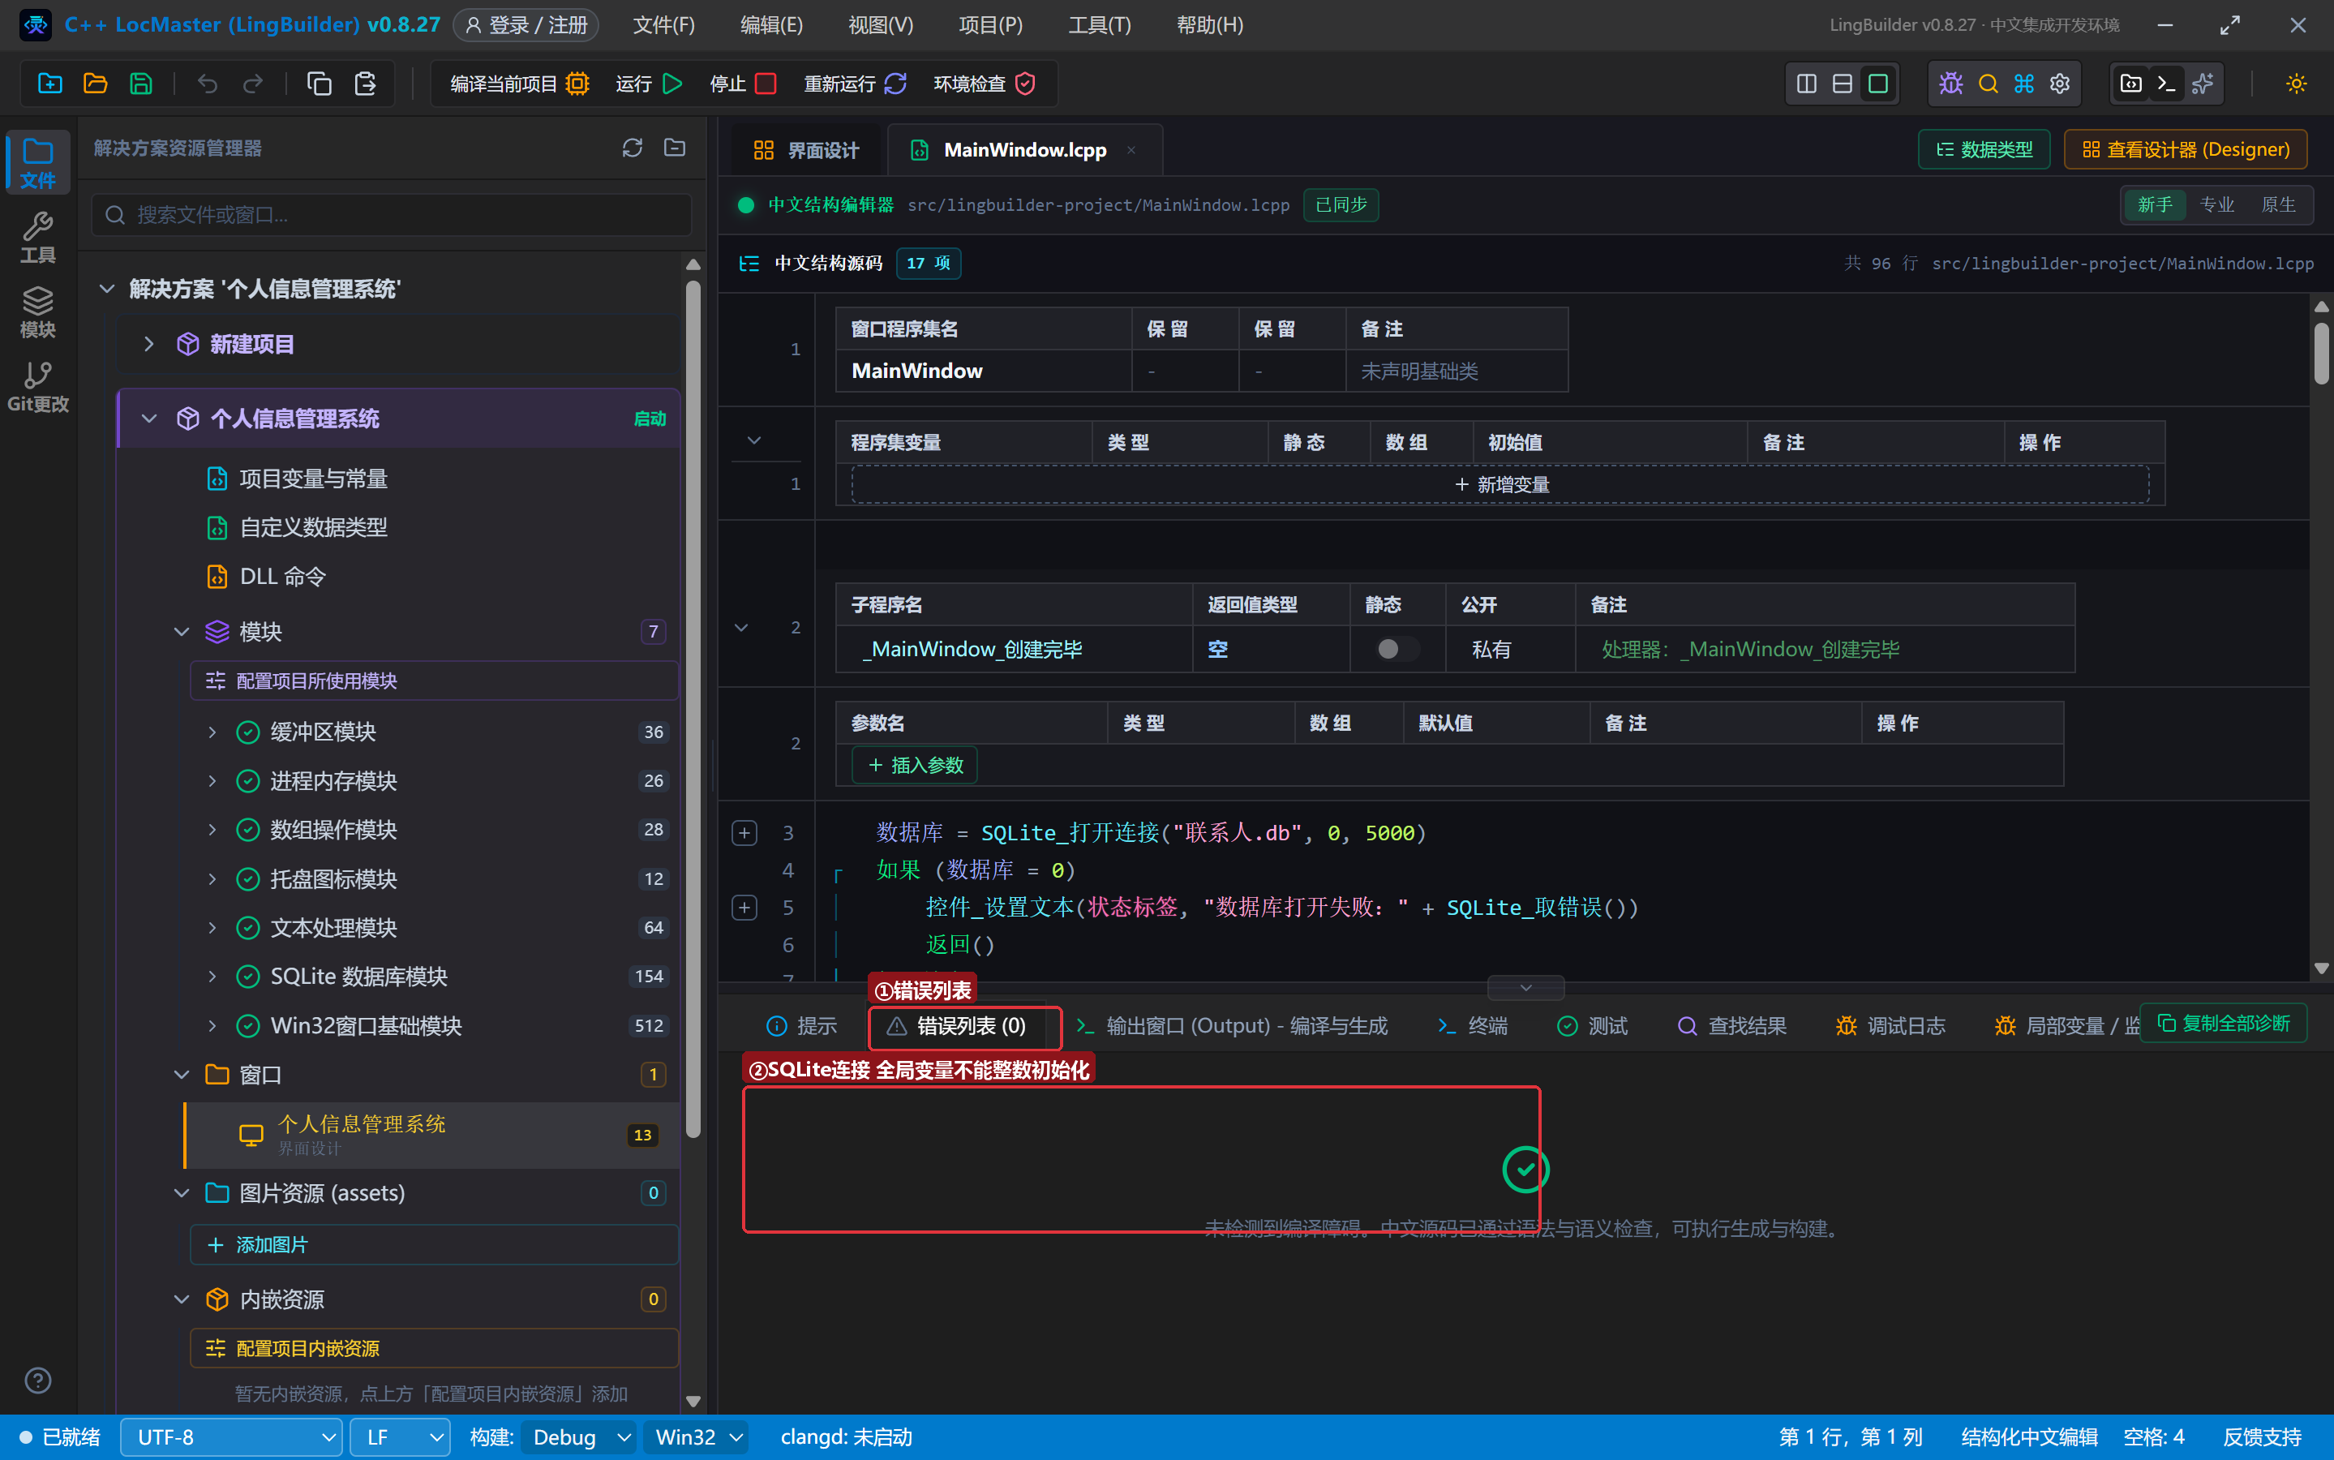This screenshot has height=1460, width=2334.
Task: Click the environment check shield icon
Action: [x=1025, y=84]
